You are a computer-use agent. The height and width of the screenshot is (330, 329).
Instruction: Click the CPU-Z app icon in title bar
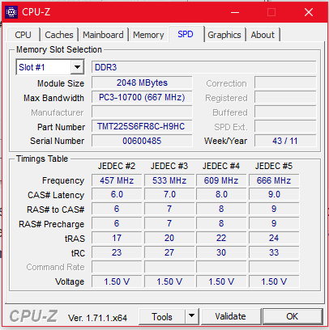[x=11, y=12]
